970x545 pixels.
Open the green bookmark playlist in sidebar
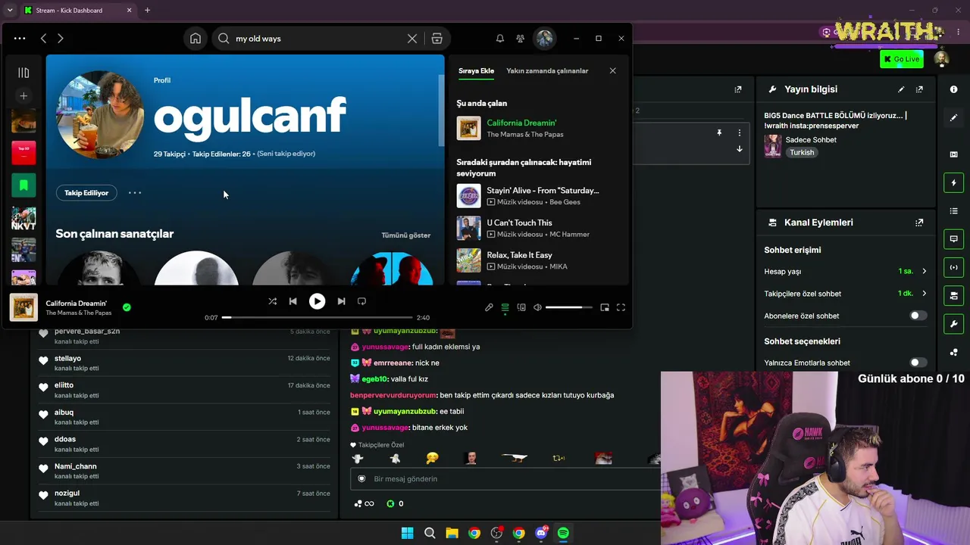click(23, 185)
